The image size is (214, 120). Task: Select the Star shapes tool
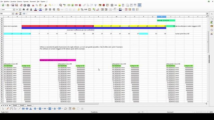pyautogui.click(x=55, y=109)
